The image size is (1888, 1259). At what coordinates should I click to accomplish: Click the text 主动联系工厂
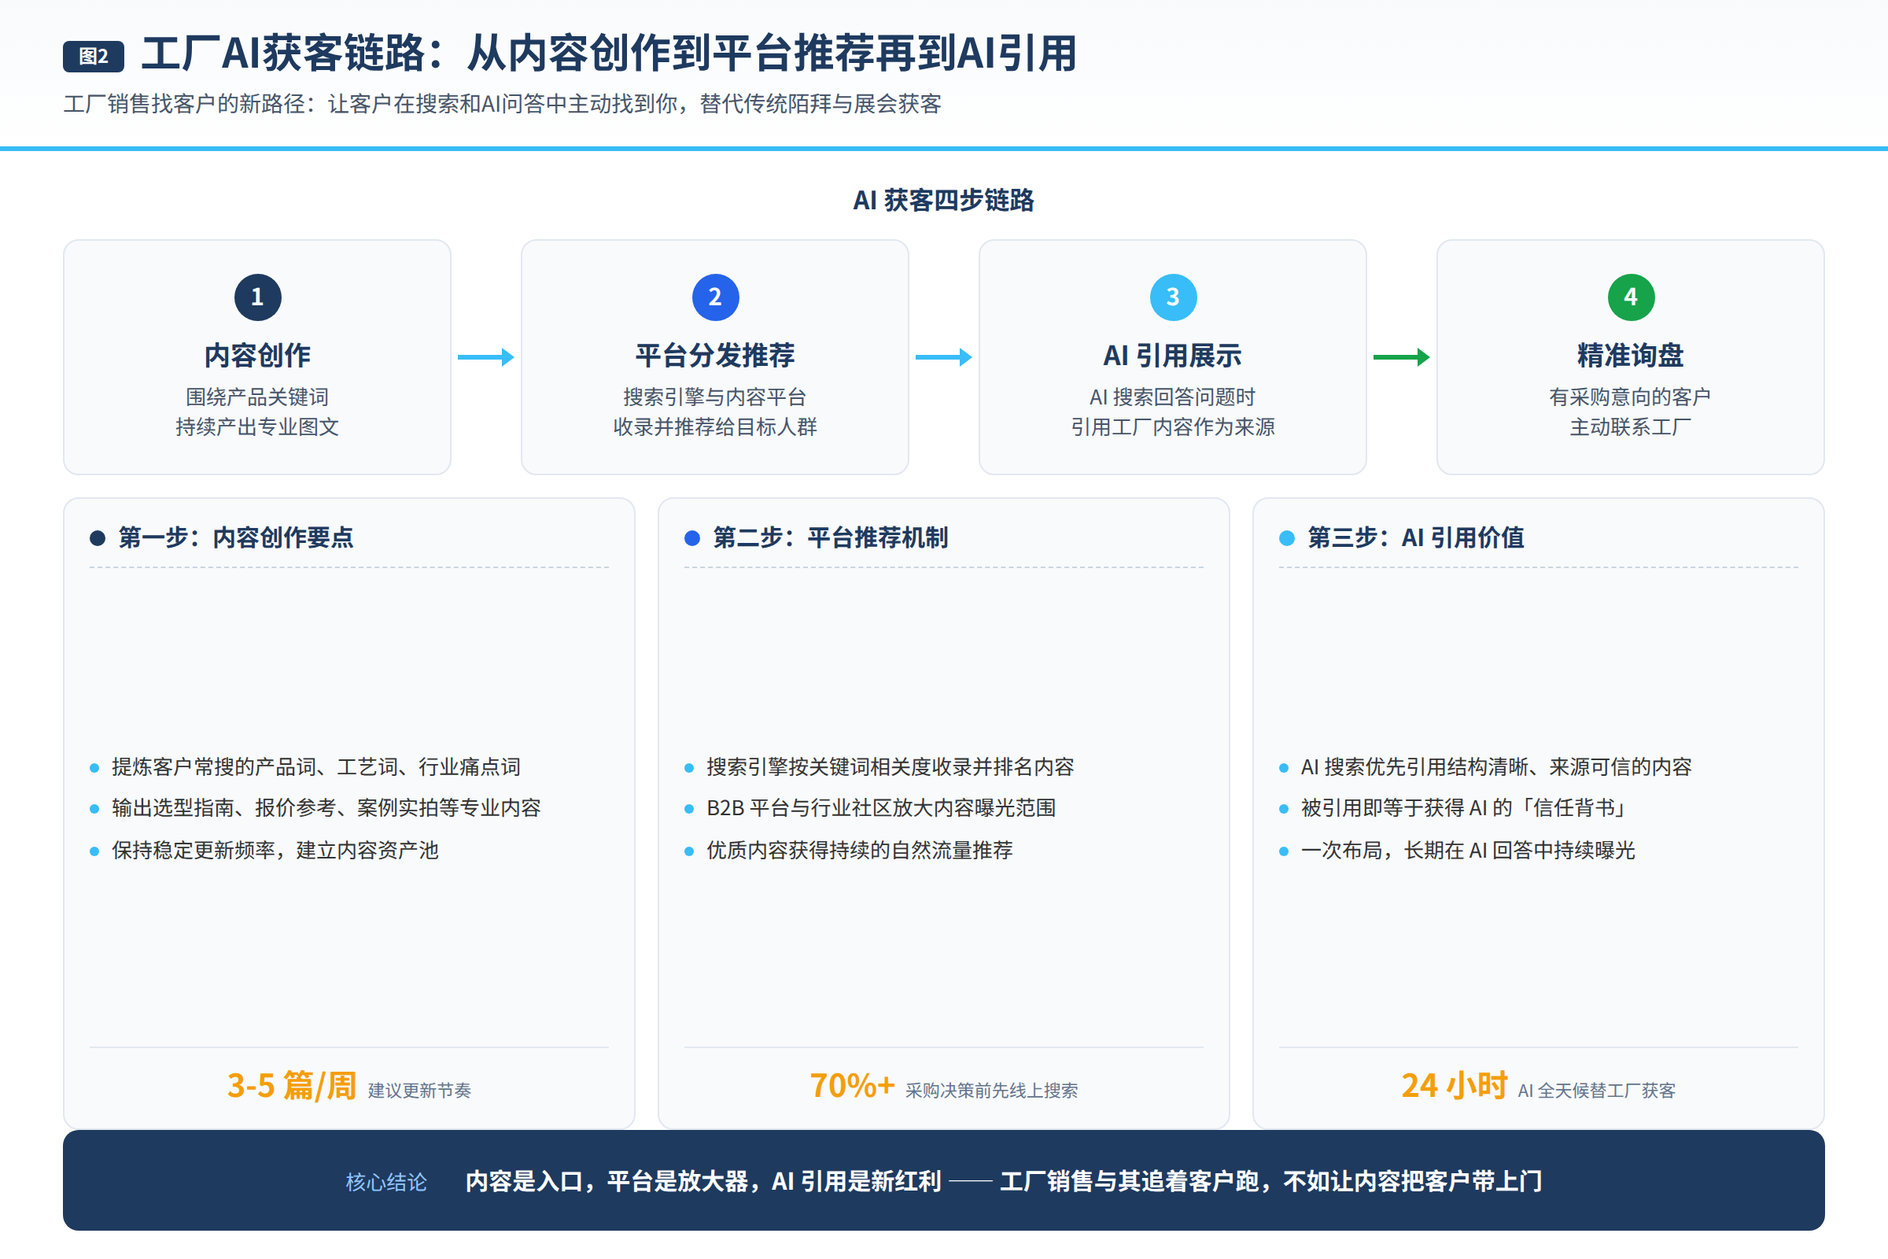(1630, 426)
